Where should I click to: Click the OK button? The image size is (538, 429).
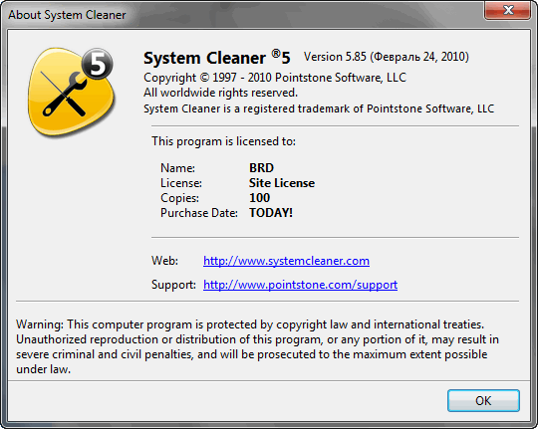[x=483, y=400]
